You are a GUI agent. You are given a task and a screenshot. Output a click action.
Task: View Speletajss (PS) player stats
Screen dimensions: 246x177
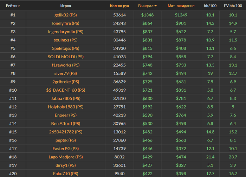[66, 48]
